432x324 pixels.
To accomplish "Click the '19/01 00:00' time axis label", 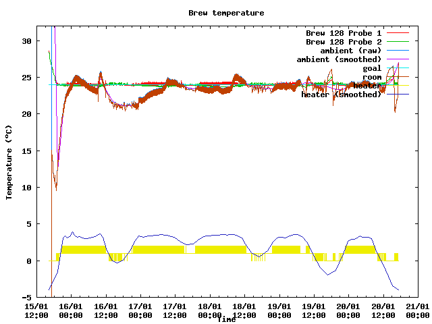I will 279,310.
